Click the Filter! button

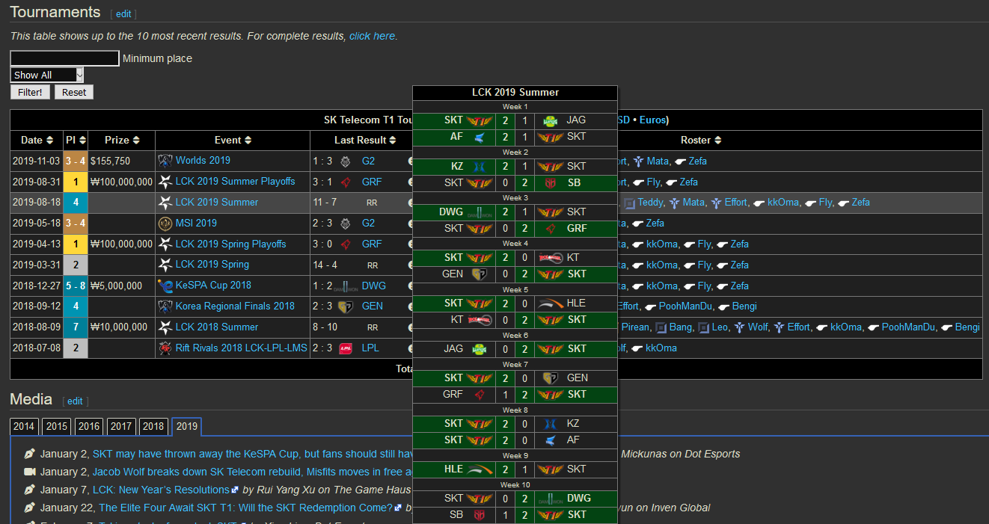(31, 93)
